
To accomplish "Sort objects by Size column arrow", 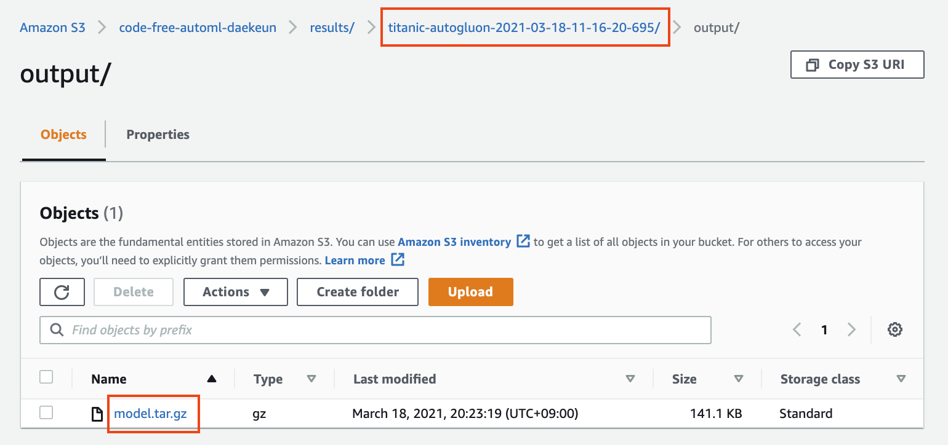I will pos(739,379).
